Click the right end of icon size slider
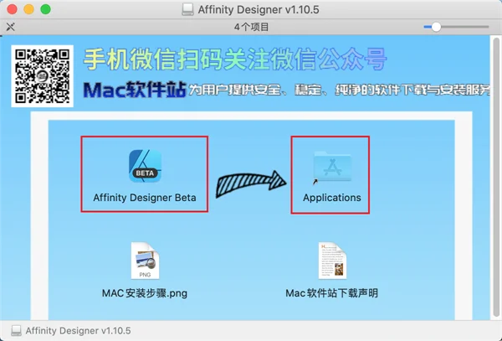 487,27
